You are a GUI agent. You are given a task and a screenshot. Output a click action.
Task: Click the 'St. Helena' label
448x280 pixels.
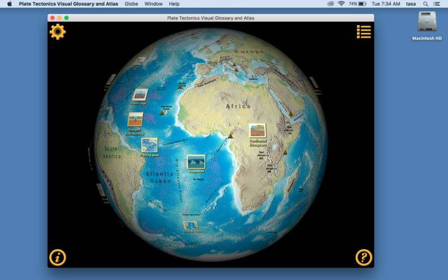199,179
